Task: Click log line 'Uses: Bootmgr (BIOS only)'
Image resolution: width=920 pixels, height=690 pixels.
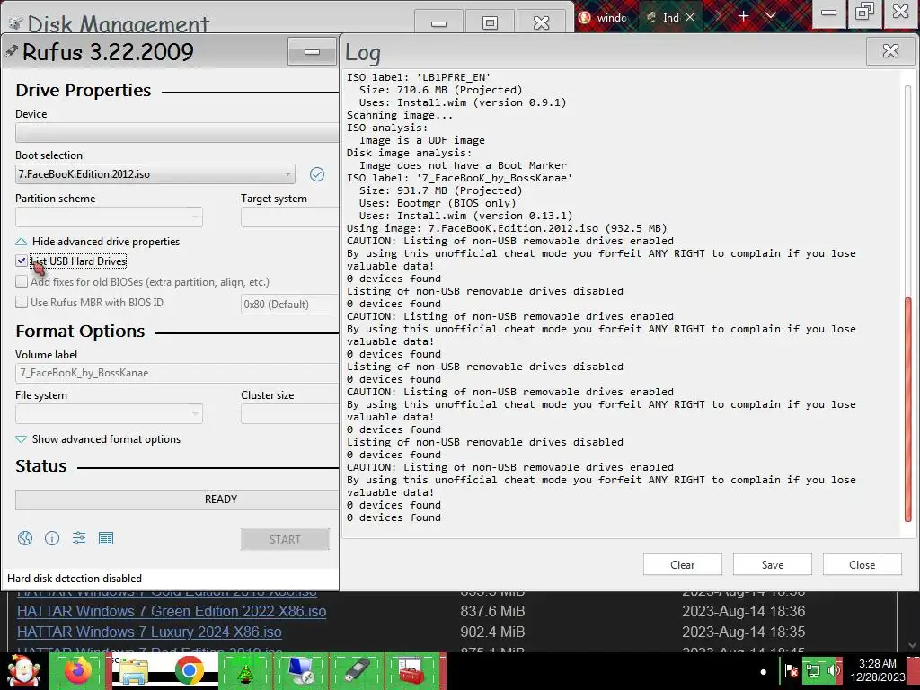Action: coord(438,203)
